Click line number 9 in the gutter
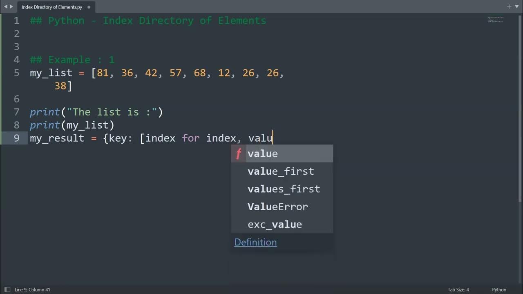Viewport: 523px width, 294px height. coord(16,138)
